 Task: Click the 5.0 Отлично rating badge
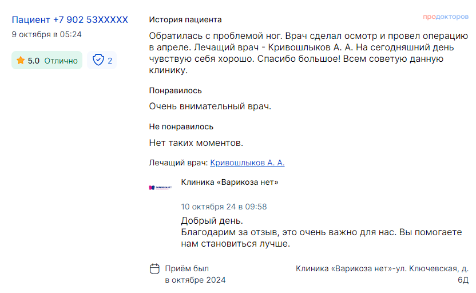point(47,60)
